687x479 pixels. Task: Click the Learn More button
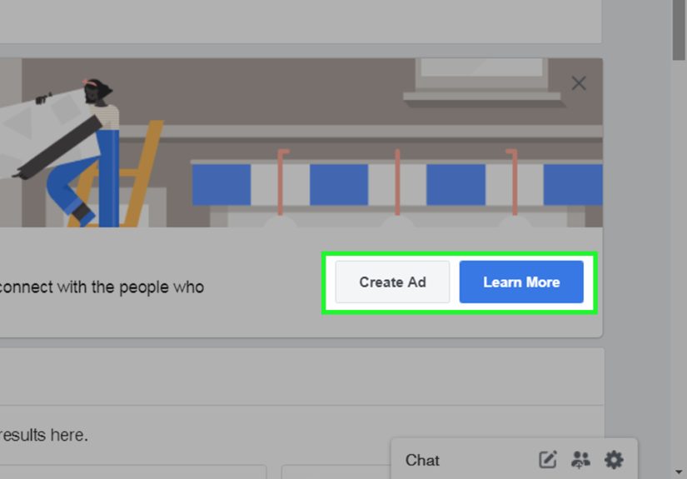tap(521, 282)
